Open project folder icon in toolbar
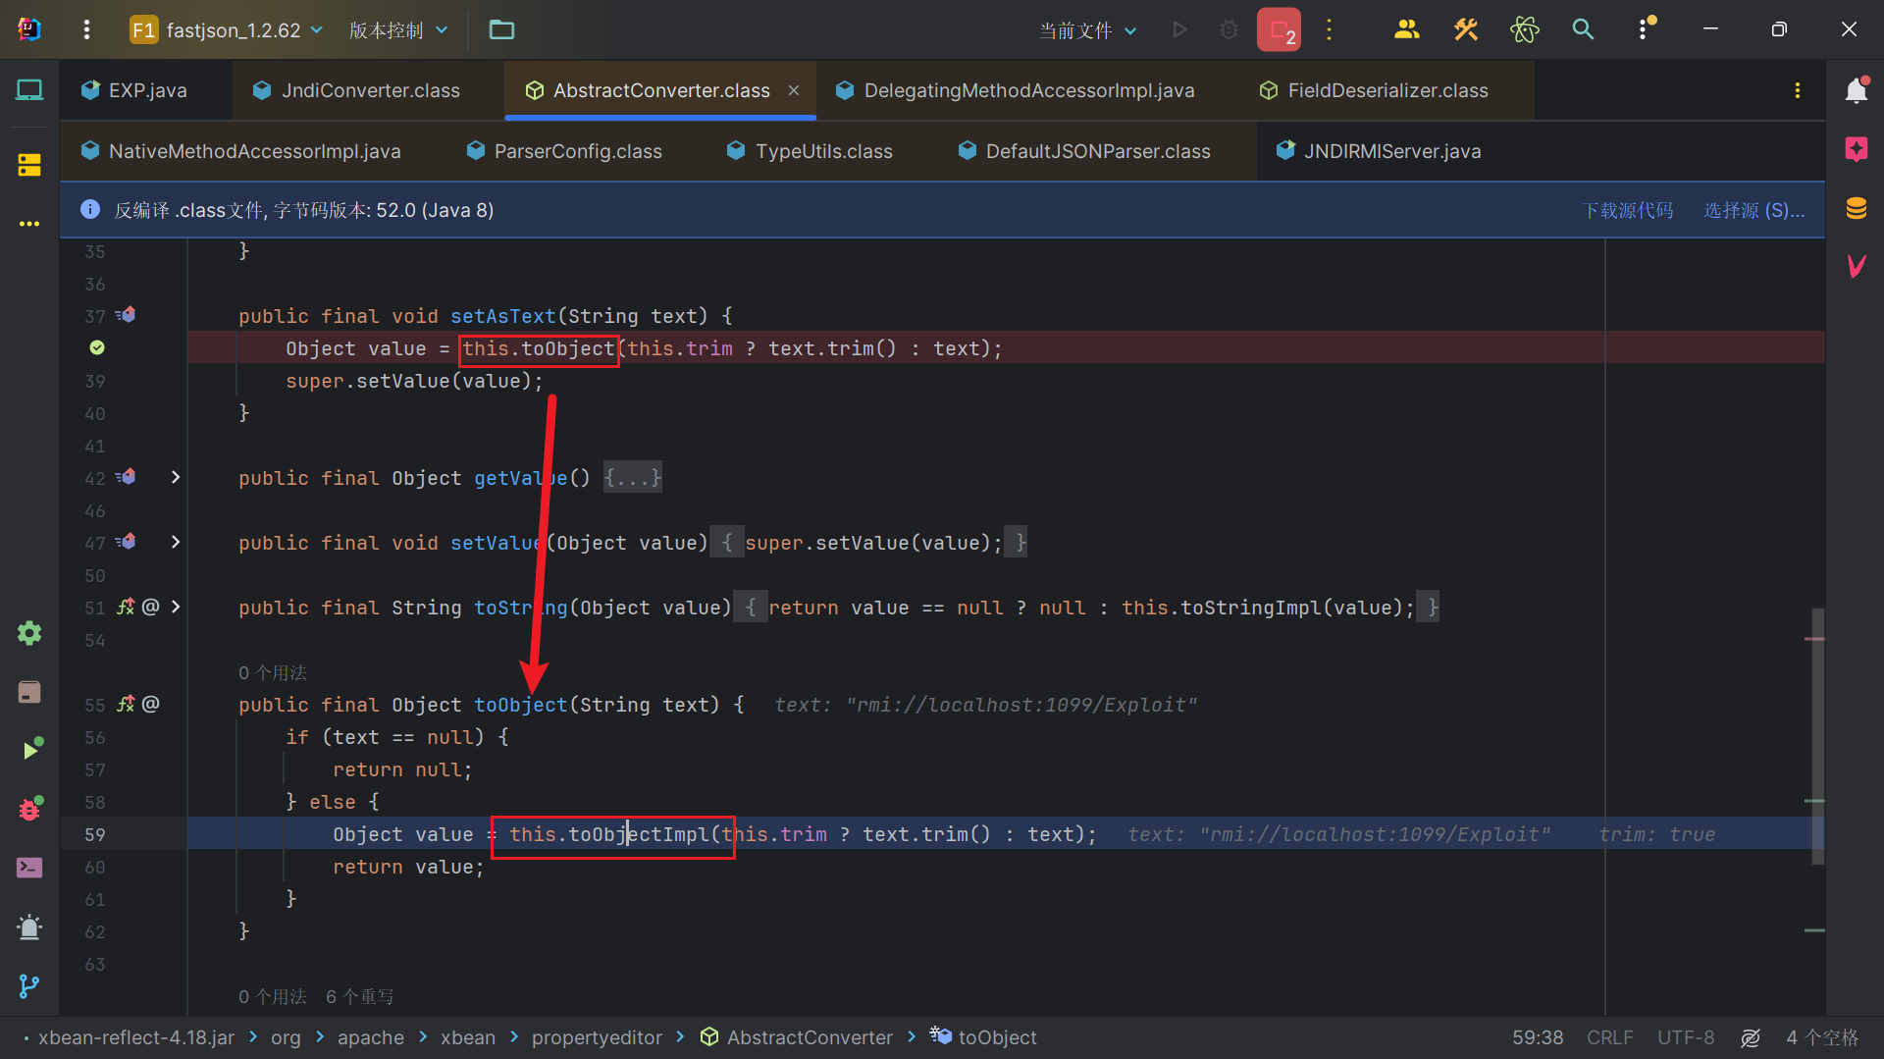 point(501,29)
